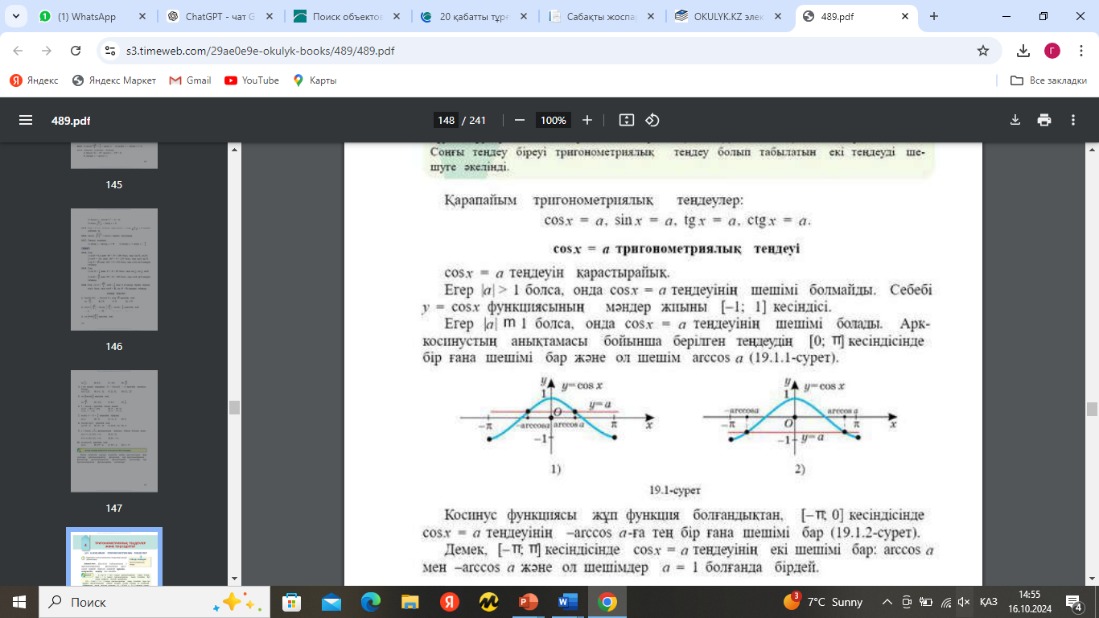
Task: Open Mail app from the taskbar
Action: (331, 602)
